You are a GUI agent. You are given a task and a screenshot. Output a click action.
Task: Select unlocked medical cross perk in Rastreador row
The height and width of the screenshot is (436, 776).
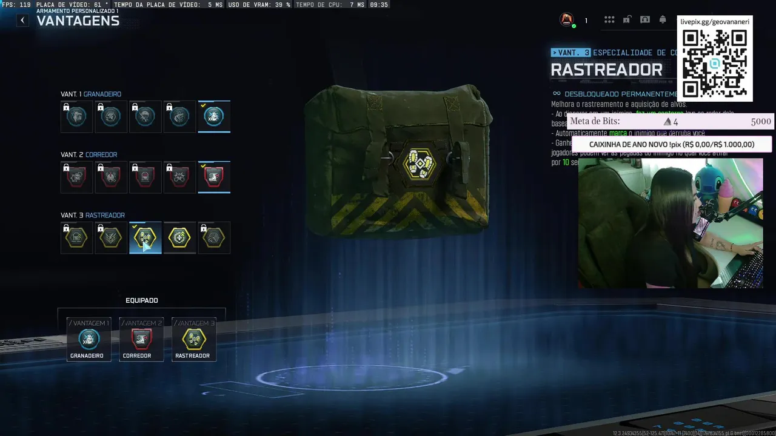click(x=179, y=237)
